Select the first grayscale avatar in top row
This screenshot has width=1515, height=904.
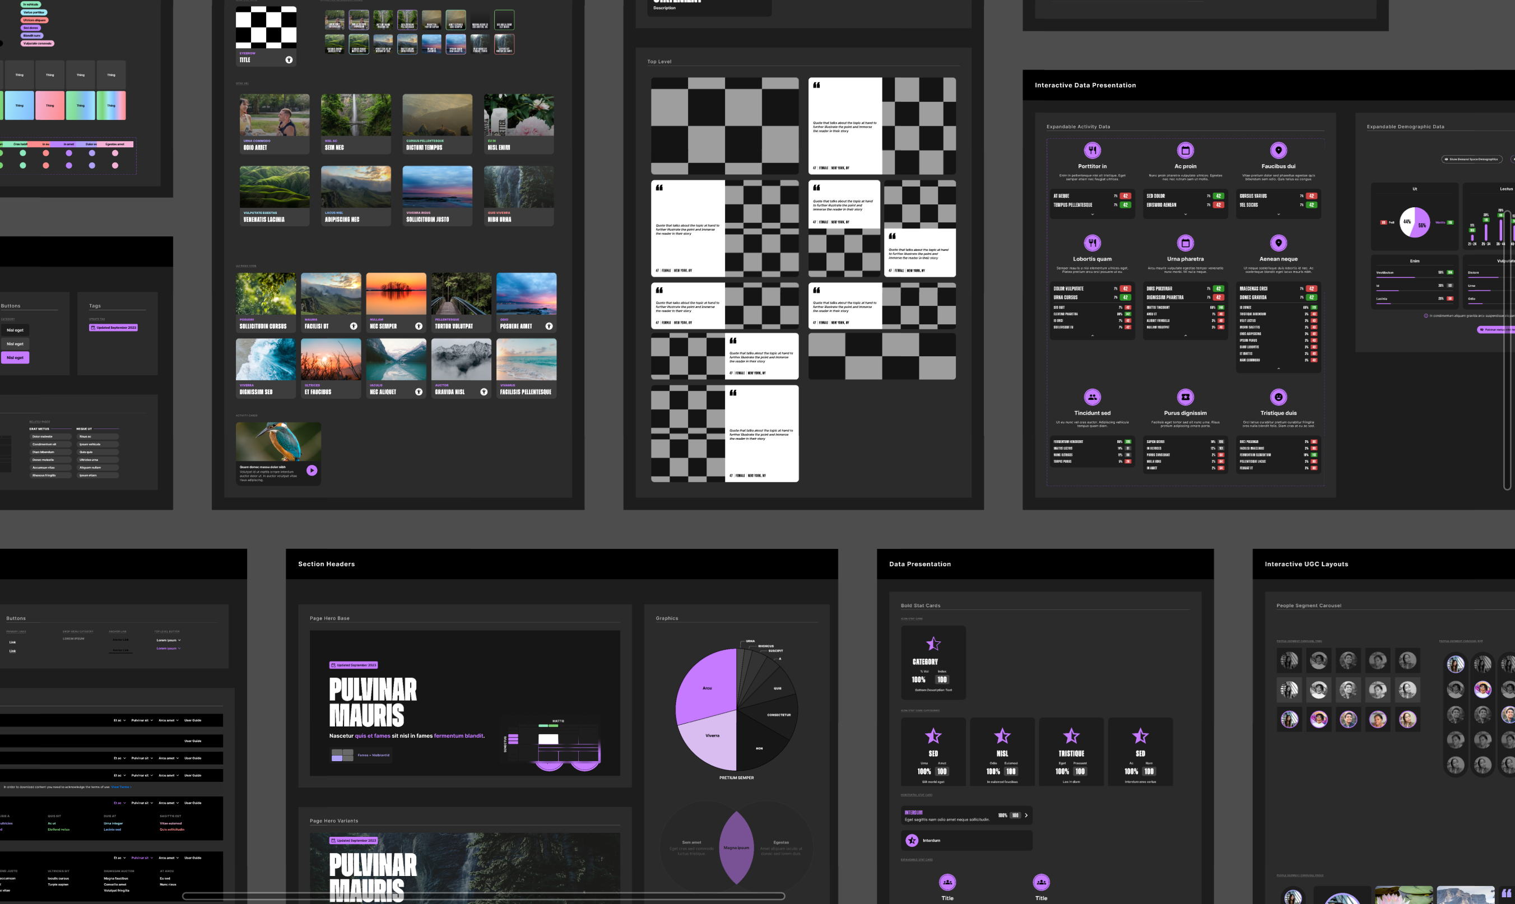click(x=1289, y=660)
